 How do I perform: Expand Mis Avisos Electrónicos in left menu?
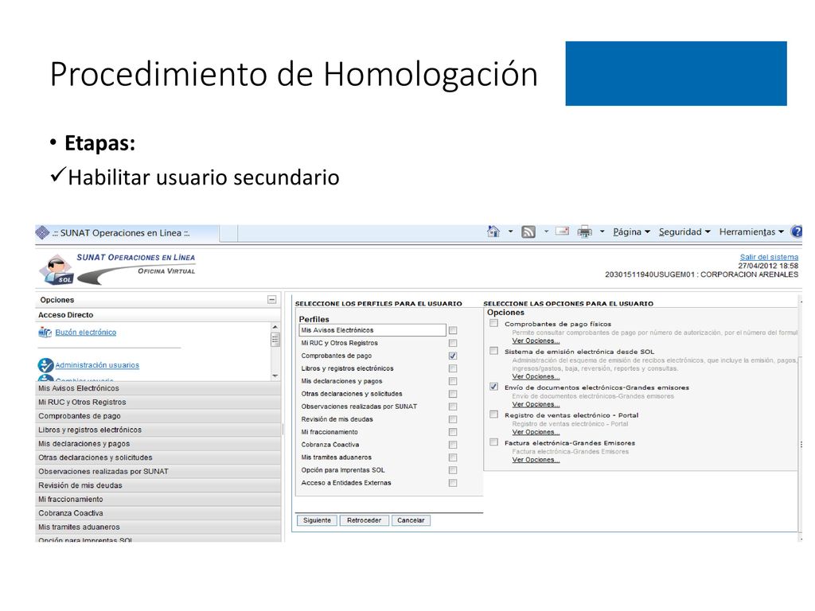click(x=158, y=388)
